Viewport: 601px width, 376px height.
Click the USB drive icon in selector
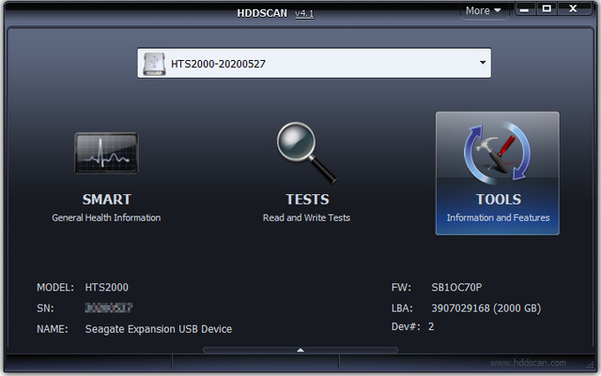point(154,64)
